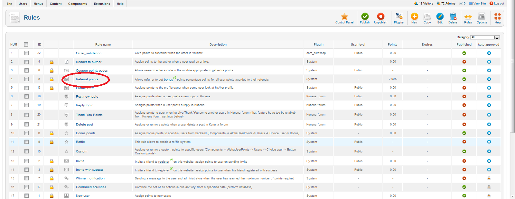Sort by the Rule name column header

click(x=103, y=45)
